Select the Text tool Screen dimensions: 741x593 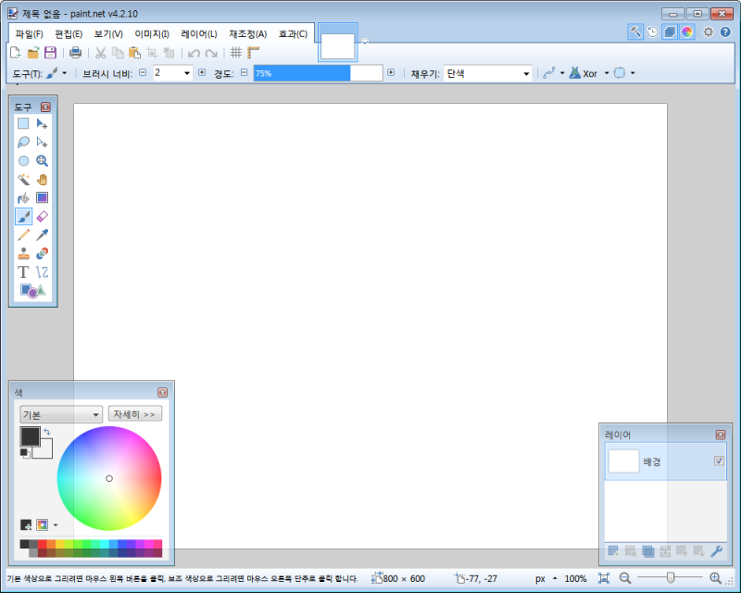(x=23, y=271)
